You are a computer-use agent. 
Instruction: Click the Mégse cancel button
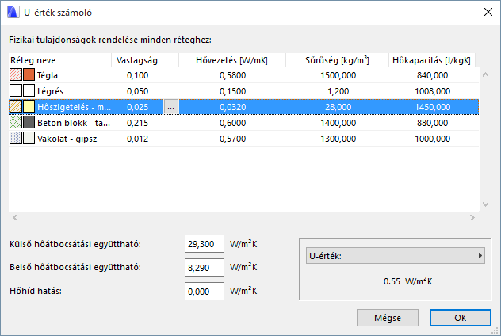coord(388,318)
